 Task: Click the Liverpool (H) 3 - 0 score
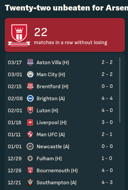tap(107, 122)
